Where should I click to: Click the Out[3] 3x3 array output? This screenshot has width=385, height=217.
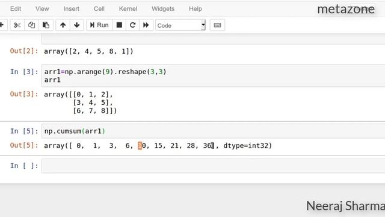80,102
